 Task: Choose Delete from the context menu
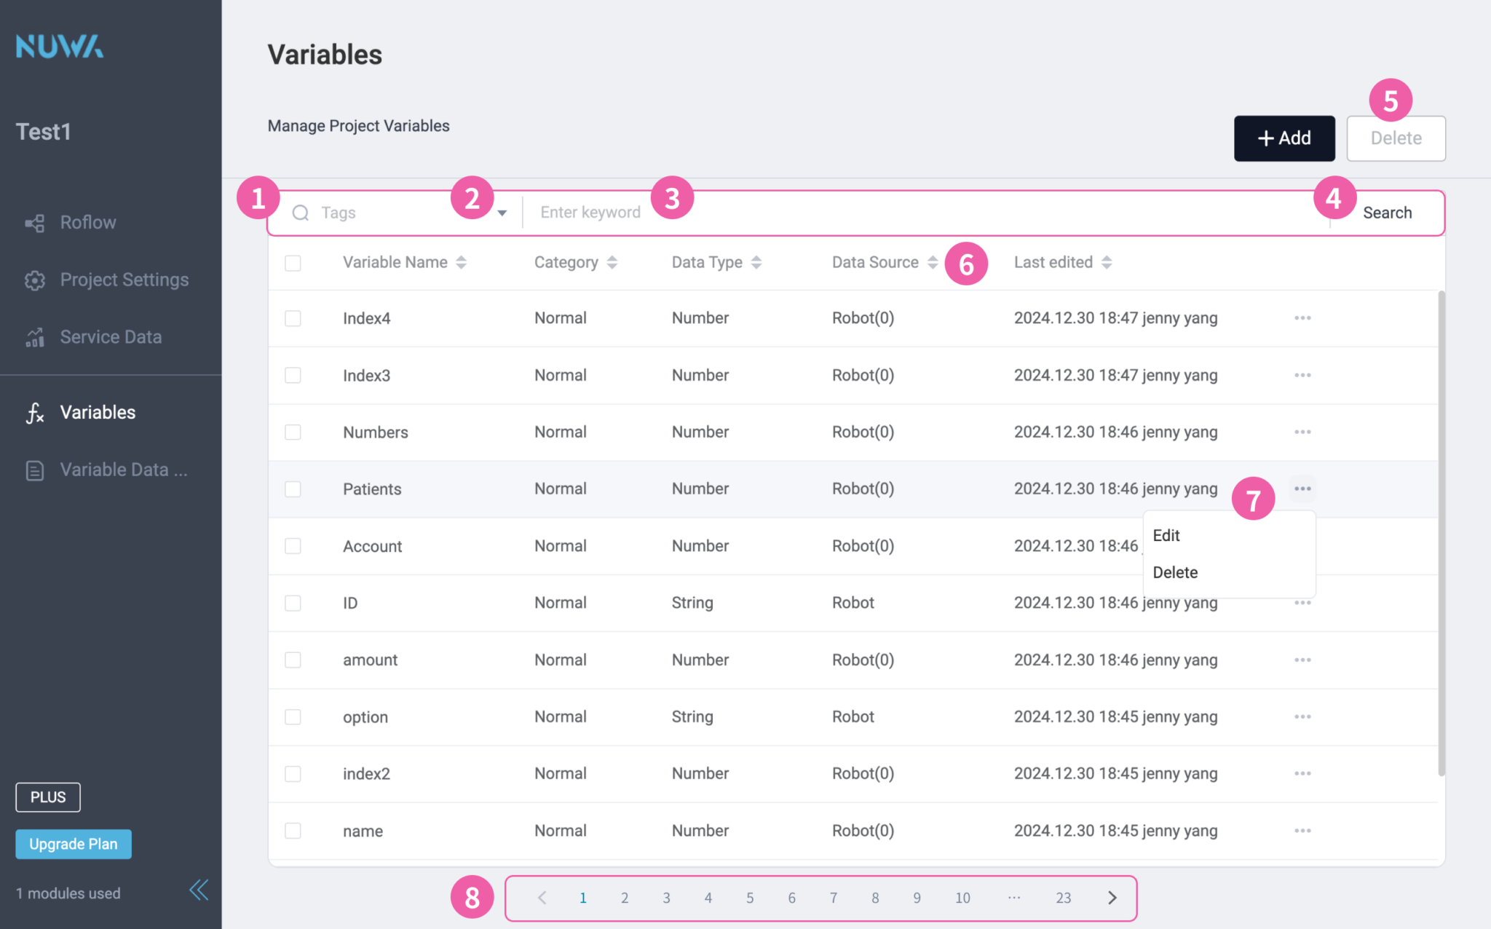1174,572
